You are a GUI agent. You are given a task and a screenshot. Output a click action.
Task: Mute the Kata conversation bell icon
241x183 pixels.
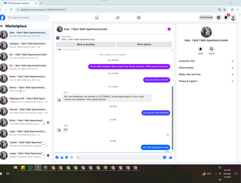[x=201, y=49]
